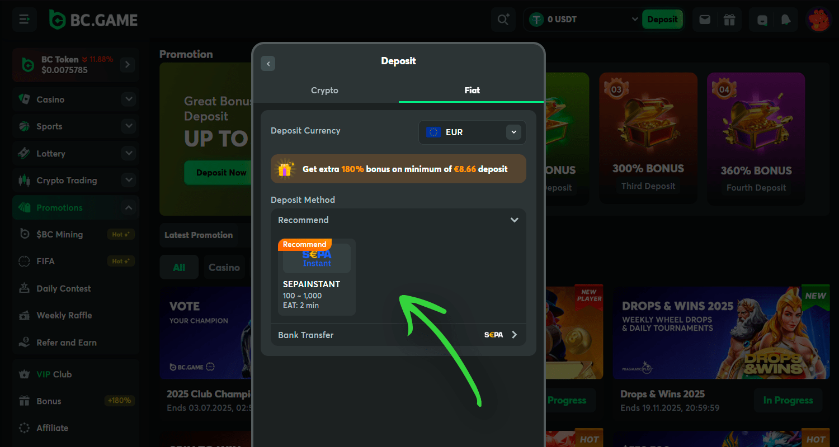Click the USDT coin icon in header
Viewport: 839px width, 447px height.
click(537, 20)
